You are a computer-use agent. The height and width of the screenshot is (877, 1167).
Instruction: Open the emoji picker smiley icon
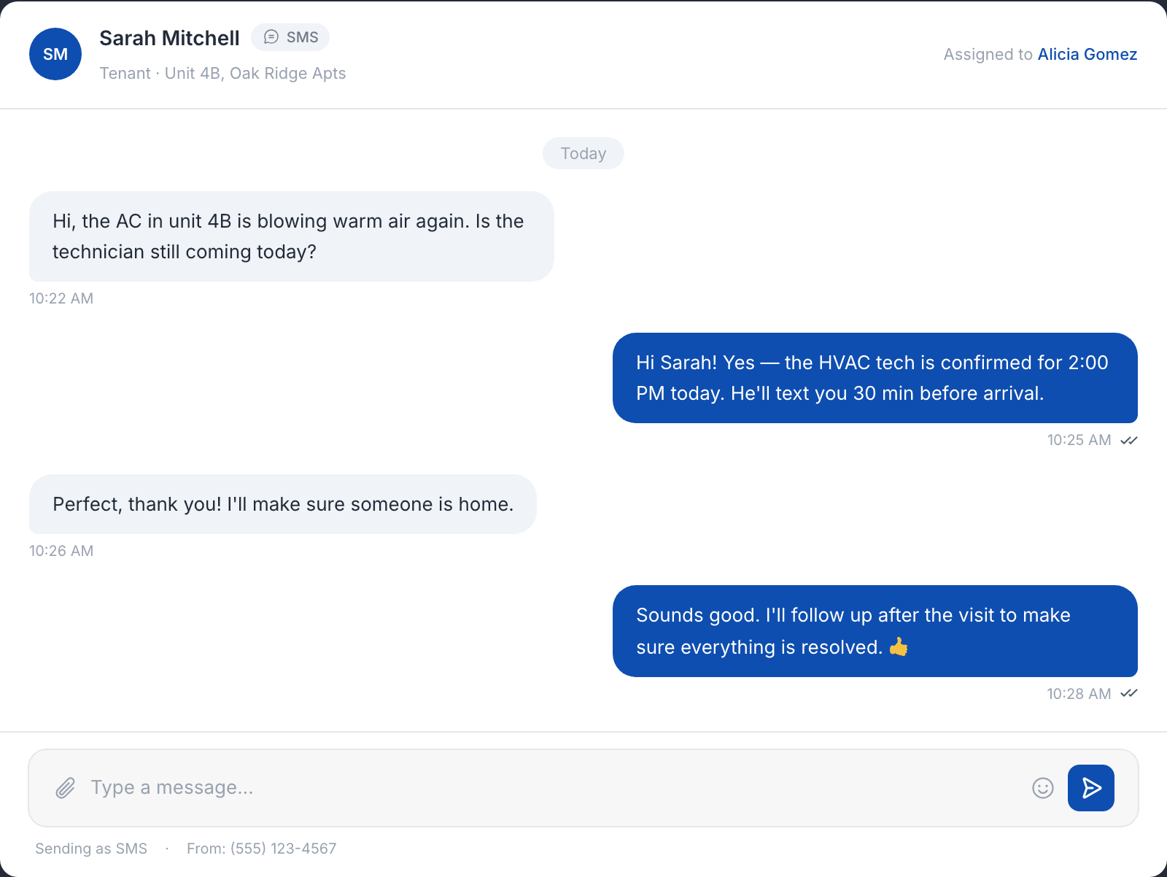click(x=1043, y=788)
